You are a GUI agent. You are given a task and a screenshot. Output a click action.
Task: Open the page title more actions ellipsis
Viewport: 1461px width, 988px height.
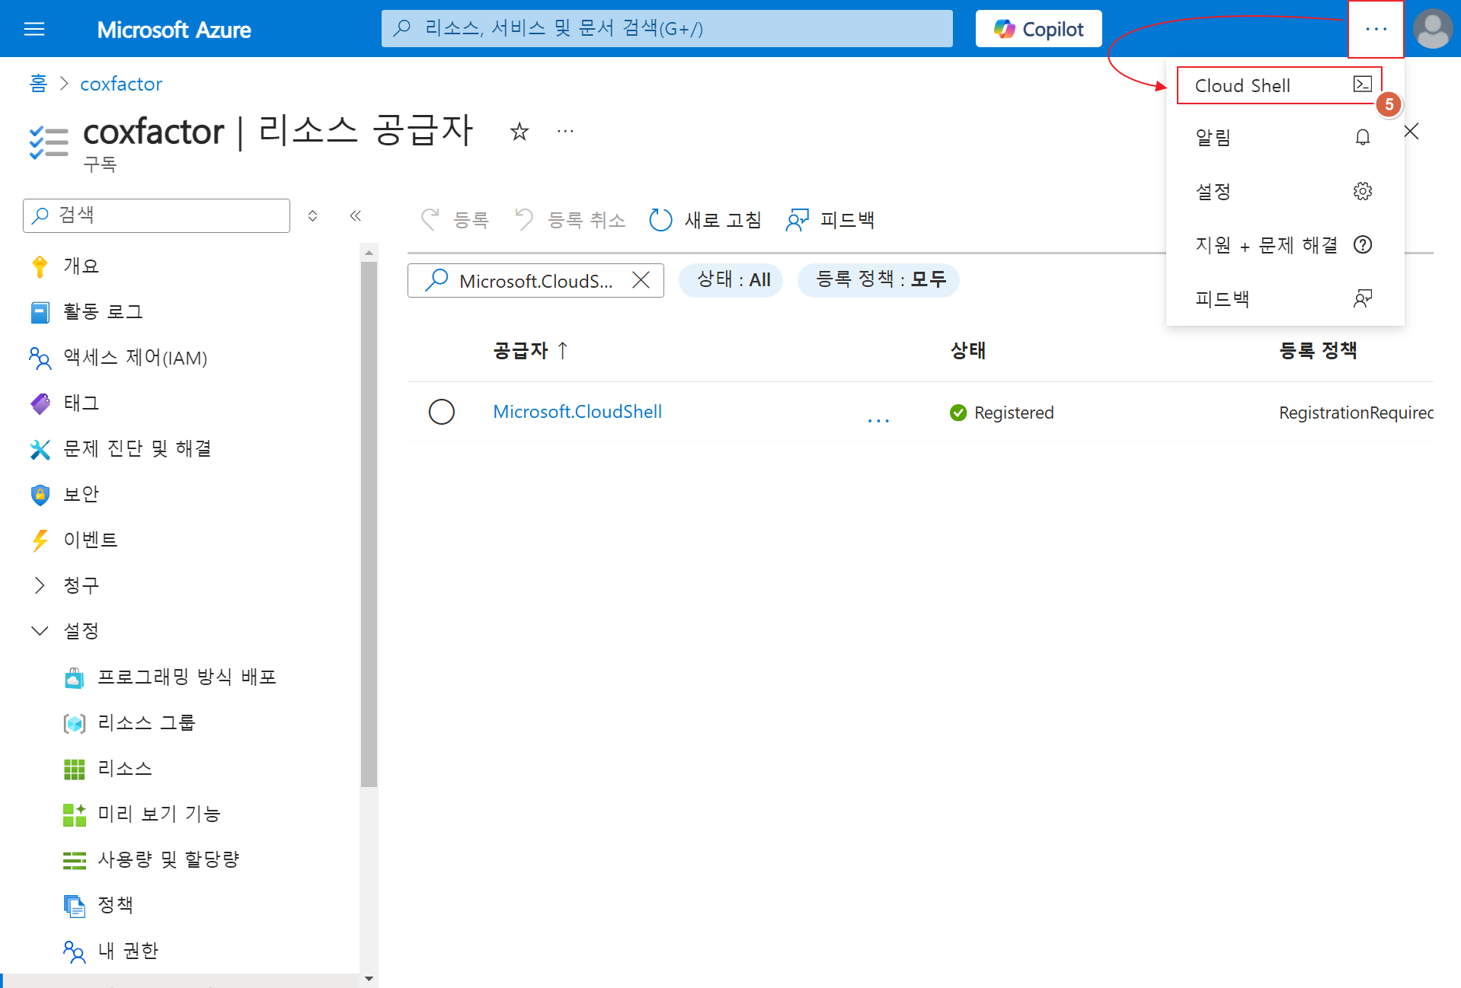(x=565, y=132)
